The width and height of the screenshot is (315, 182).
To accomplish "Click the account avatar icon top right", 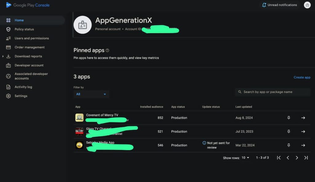I will (307, 5).
